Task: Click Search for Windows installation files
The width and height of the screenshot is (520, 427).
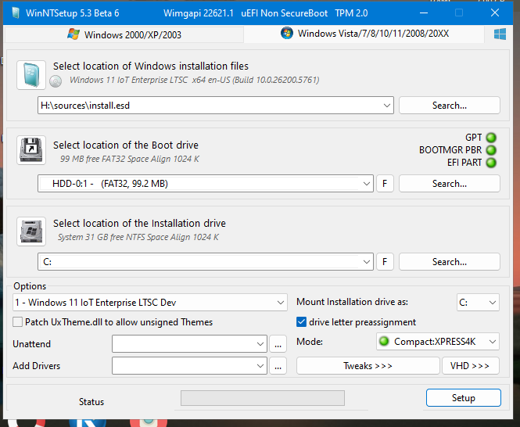Action: [x=450, y=106]
